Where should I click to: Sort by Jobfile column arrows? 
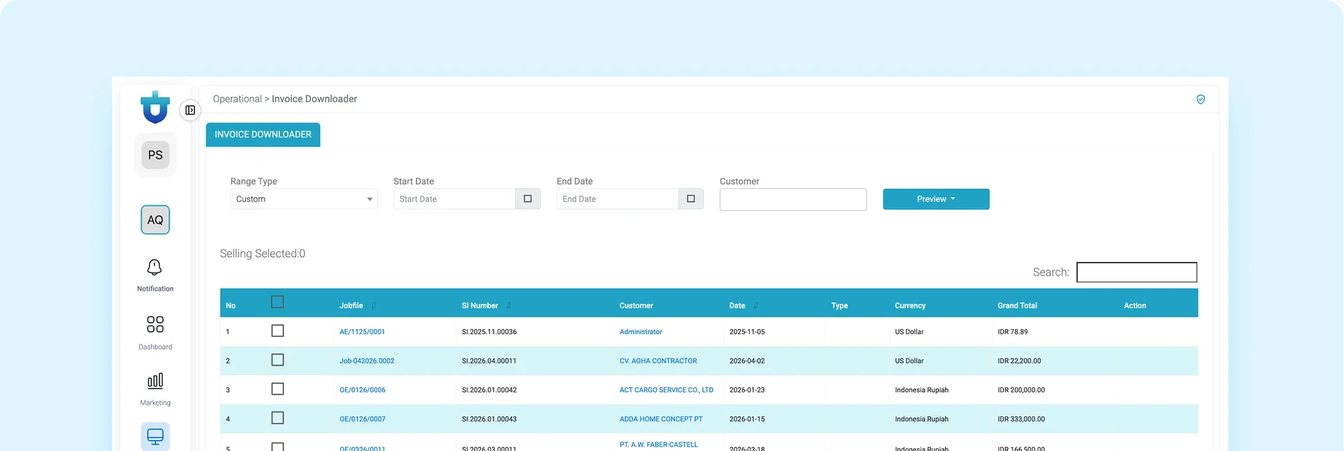click(374, 305)
